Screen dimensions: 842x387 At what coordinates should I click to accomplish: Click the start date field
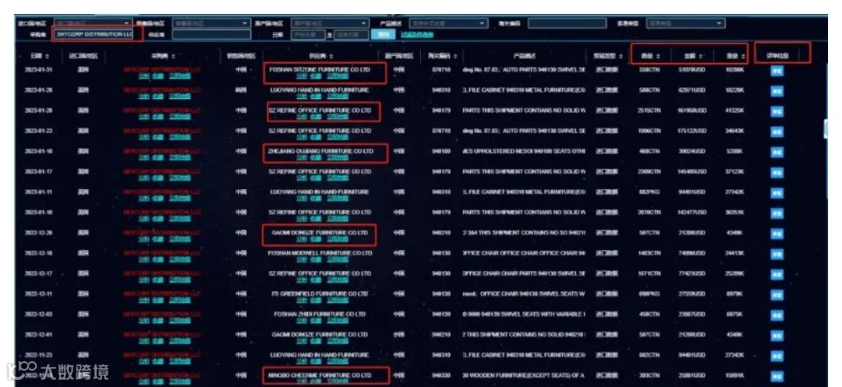[x=308, y=35]
